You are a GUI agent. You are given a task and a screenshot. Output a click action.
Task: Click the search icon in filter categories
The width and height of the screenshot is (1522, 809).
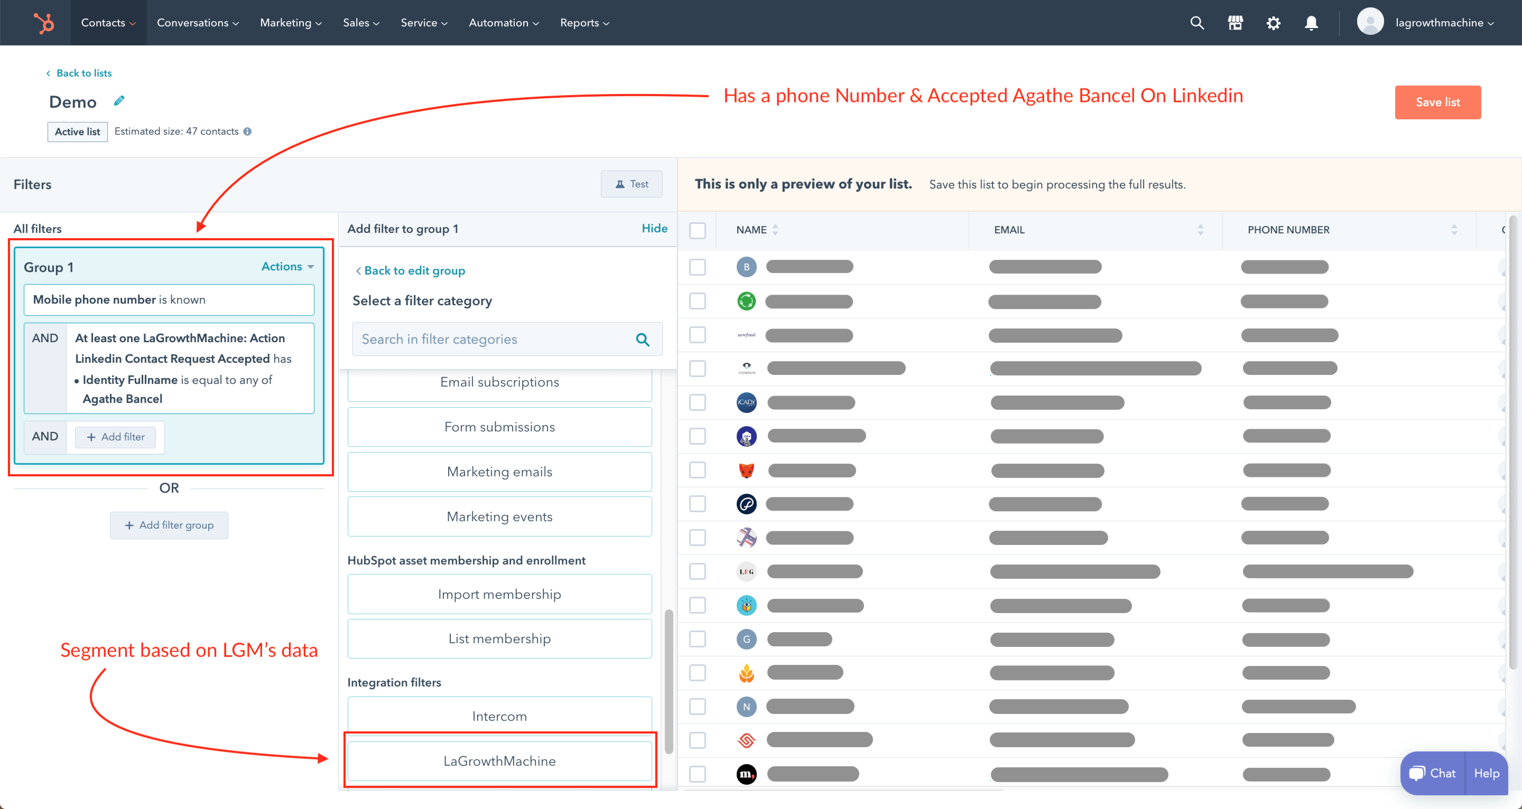(x=642, y=340)
